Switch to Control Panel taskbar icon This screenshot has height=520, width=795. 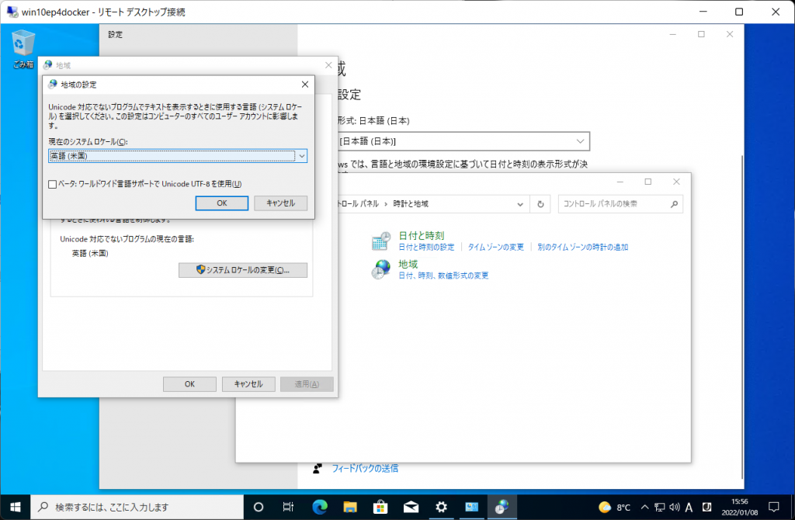point(471,507)
